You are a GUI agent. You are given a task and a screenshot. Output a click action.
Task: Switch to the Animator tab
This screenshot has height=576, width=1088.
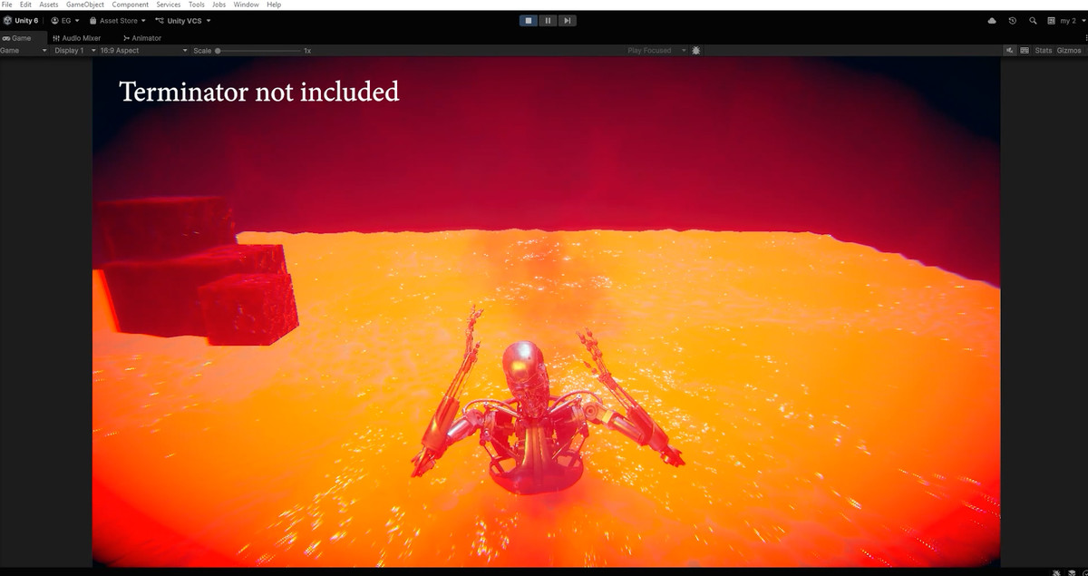pos(142,38)
